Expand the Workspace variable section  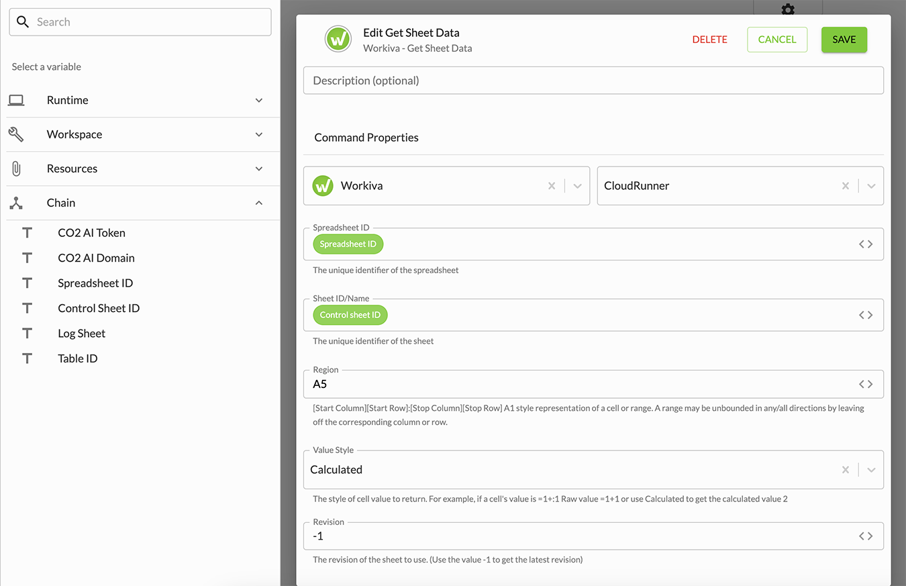pyautogui.click(x=259, y=134)
